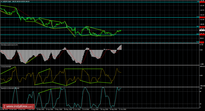Click the 13 Jul 2016 date on time axis
The width and height of the screenshot is (205, 111).
coord(86,109)
